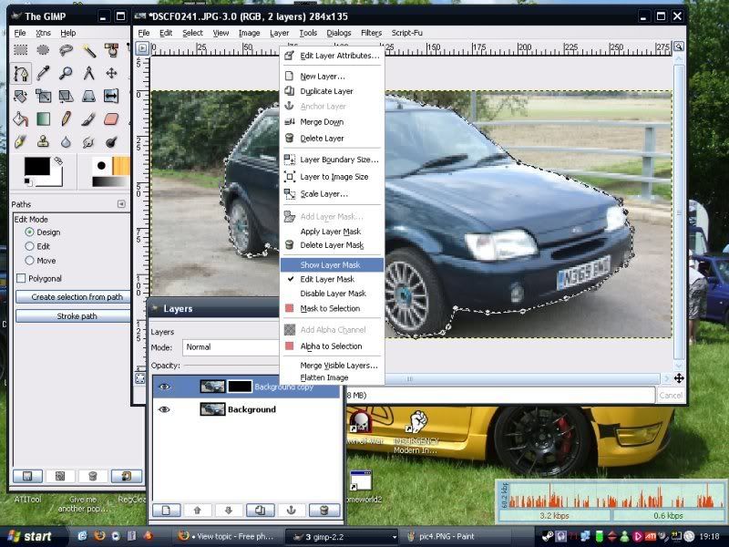This screenshot has width=729, height=547.
Task: Click the new layer icon in Layers dialog
Action: point(167,511)
